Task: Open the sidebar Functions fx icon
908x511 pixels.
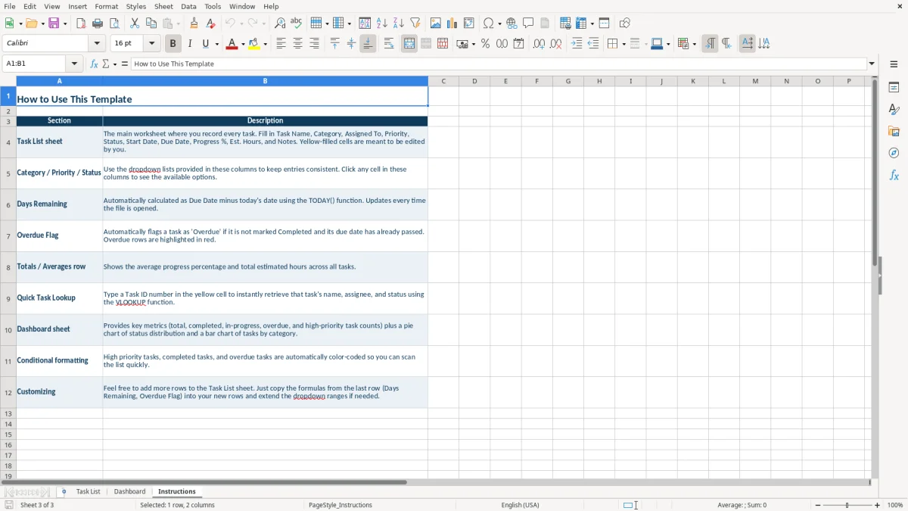Action: (894, 176)
